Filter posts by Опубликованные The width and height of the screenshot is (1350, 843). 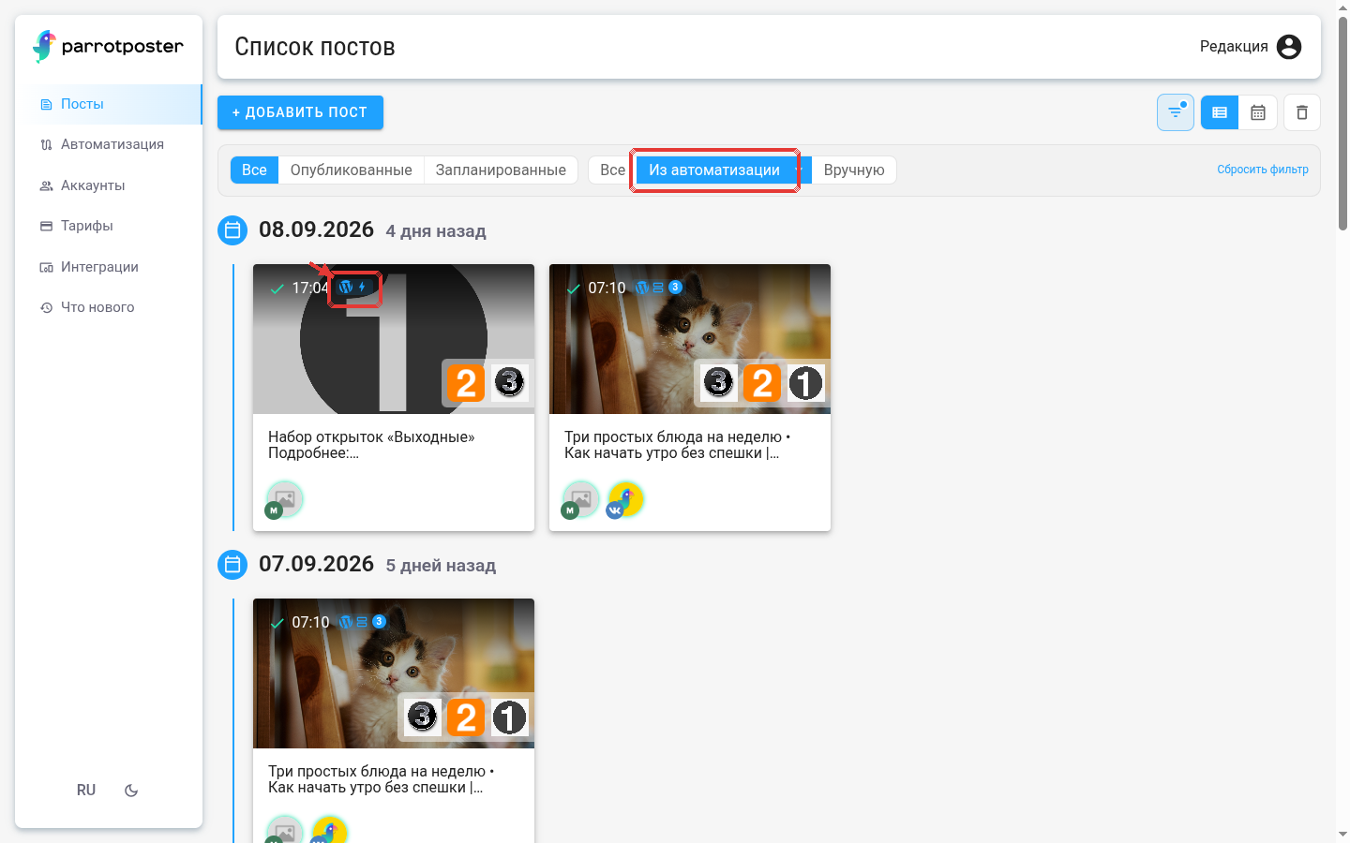[x=352, y=170]
